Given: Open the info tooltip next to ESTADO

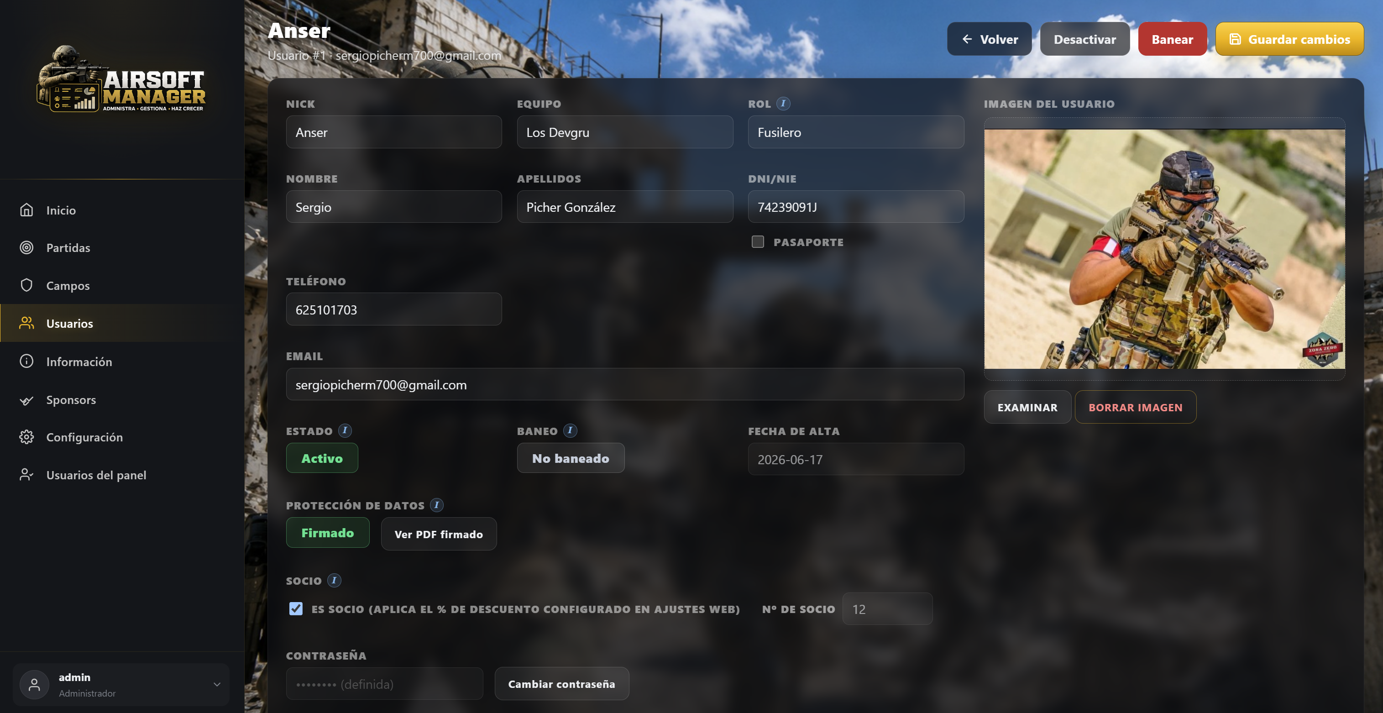Looking at the screenshot, I should [345, 430].
